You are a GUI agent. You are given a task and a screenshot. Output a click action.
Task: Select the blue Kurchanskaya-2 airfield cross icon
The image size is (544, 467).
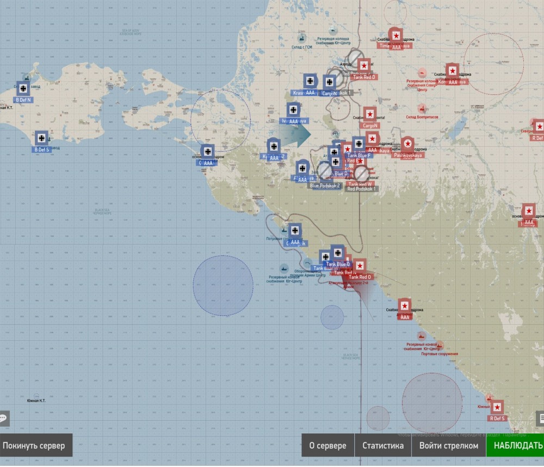(x=274, y=146)
